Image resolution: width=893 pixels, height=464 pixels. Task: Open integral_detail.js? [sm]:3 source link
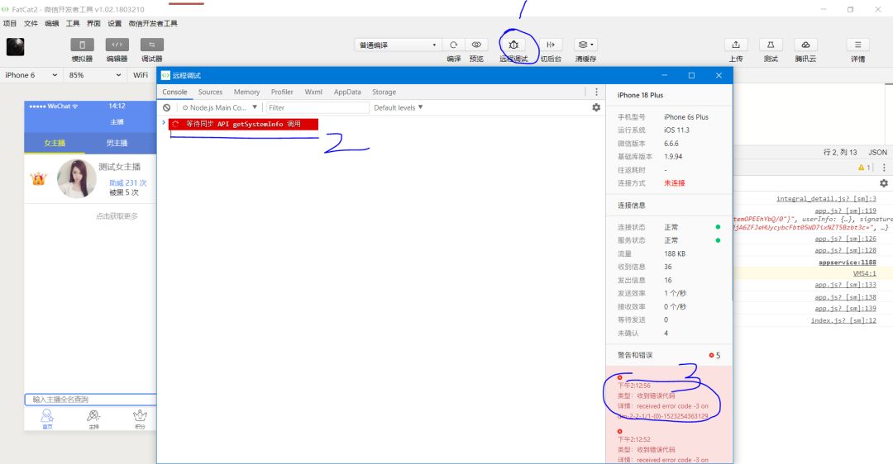pos(826,198)
